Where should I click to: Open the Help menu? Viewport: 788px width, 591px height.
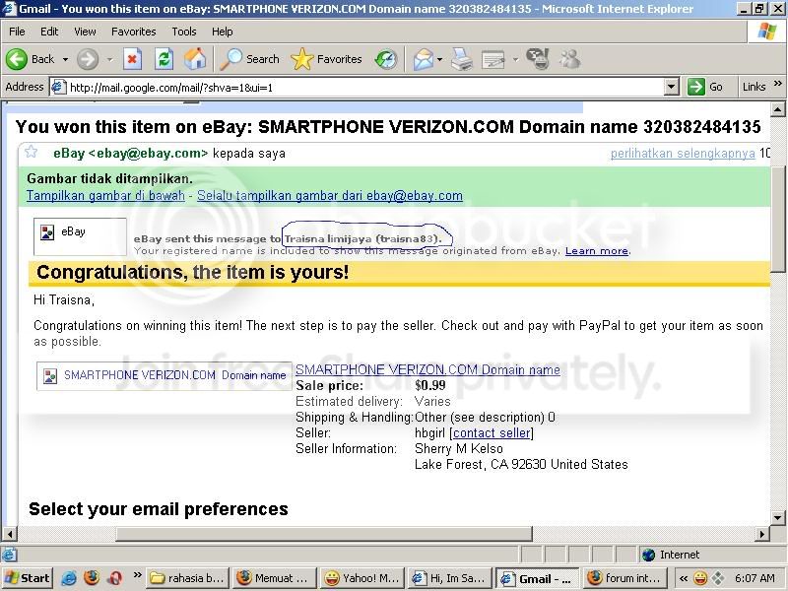pos(223,32)
